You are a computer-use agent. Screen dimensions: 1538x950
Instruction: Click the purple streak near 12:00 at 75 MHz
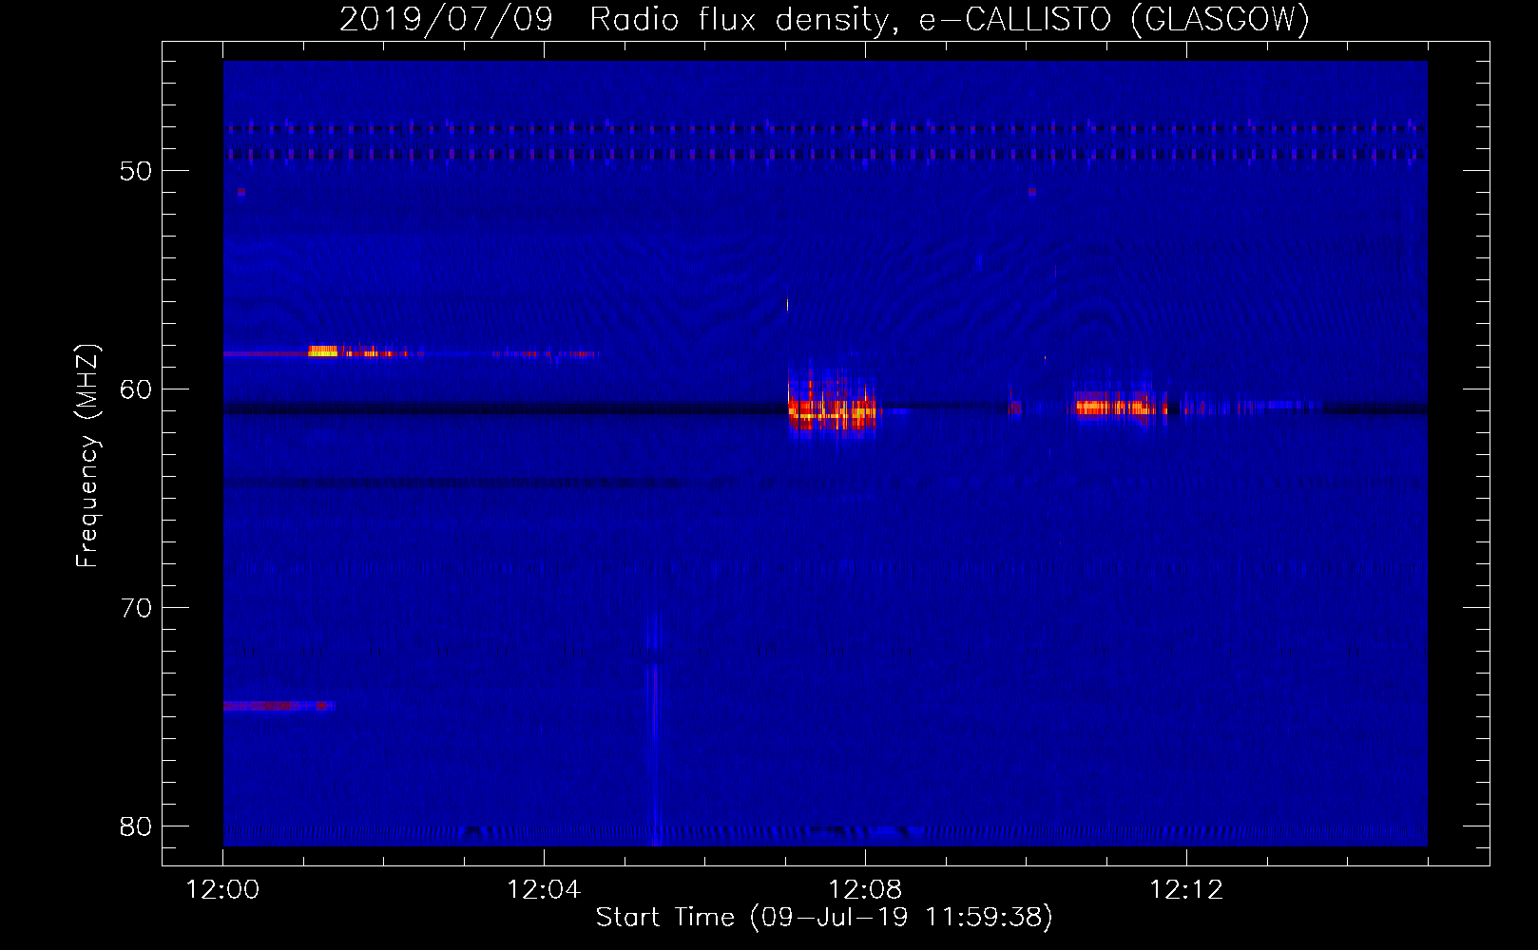click(278, 706)
